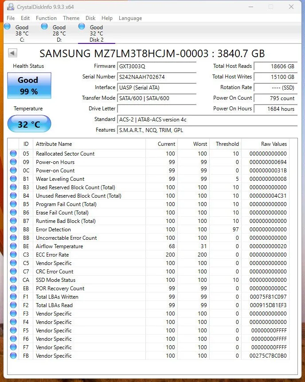Image resolution: width=305 pixels, height=382 pixels.
Task: Click the Transfer Mode field SATA/600
Action: (x=157, y=98)
